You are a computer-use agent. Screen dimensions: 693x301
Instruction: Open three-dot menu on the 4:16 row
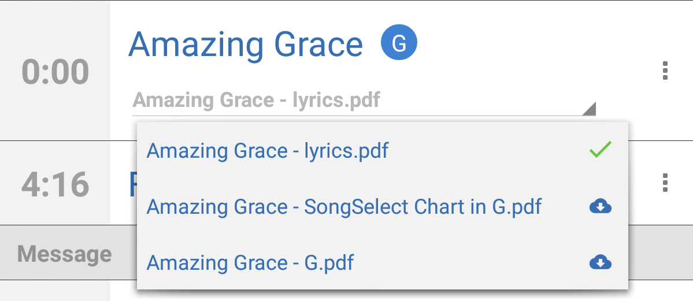665,183
